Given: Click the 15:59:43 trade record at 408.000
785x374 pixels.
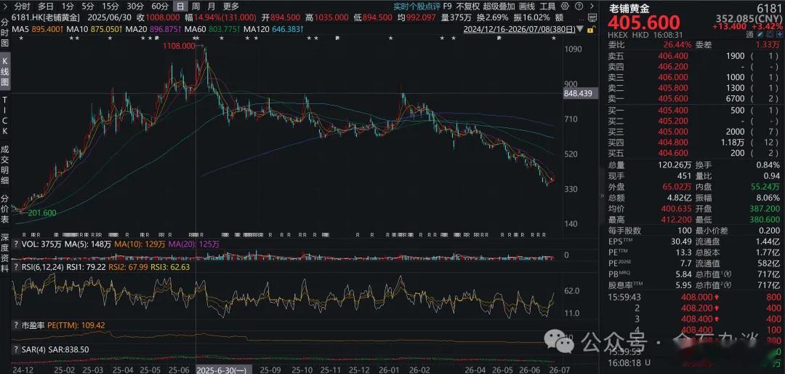Looking at the screenshot, I should [695, 296].
